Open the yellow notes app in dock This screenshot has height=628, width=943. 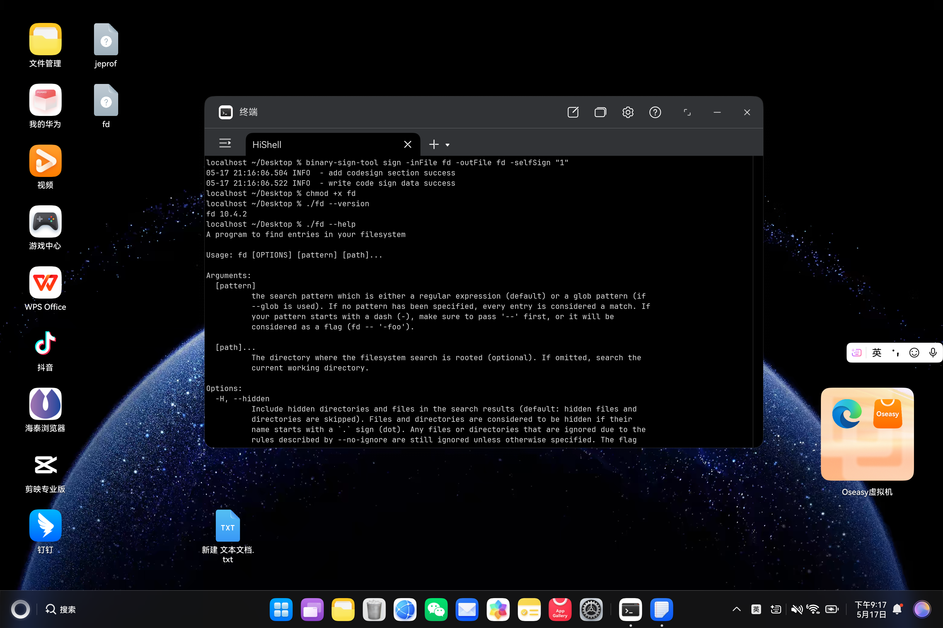[x=529, y=610]
